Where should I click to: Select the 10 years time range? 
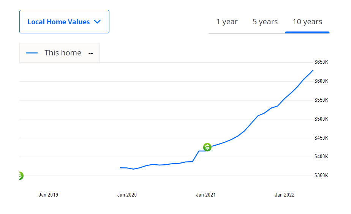point(307,22)
